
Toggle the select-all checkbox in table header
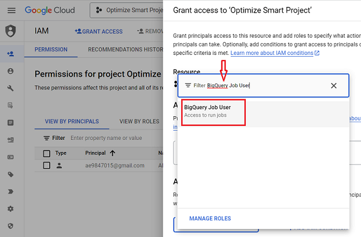coord(47,154)
